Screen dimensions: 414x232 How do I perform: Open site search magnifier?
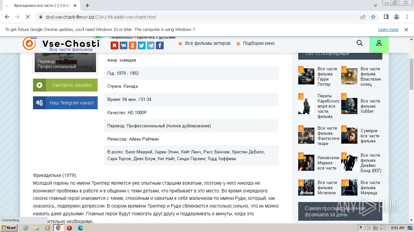click(360, 43)
